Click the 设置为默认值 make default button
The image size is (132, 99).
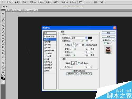(x=72, y=74)
